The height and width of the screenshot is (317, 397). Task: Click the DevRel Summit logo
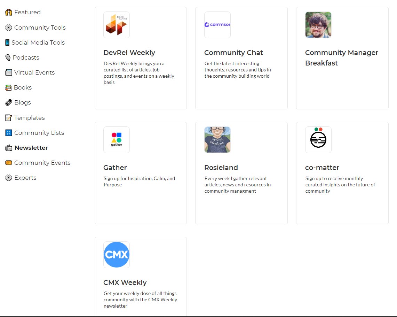click(x=116, y=24)
